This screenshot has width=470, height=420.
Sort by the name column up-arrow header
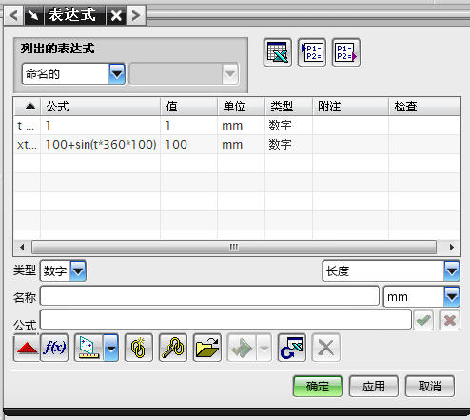(x=28, y=107)
